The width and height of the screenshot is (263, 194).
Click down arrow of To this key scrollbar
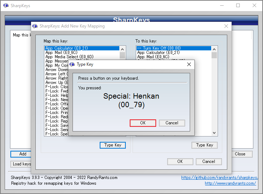click(x=214, y=133)
